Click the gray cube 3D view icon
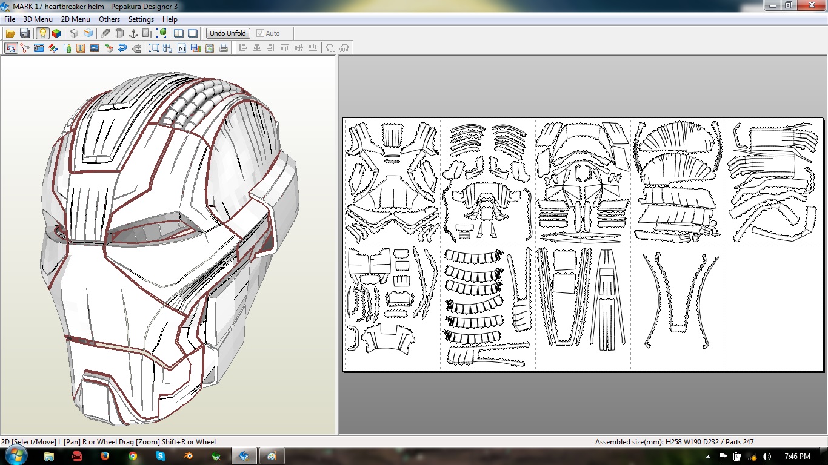 click(x=74, y=33)
